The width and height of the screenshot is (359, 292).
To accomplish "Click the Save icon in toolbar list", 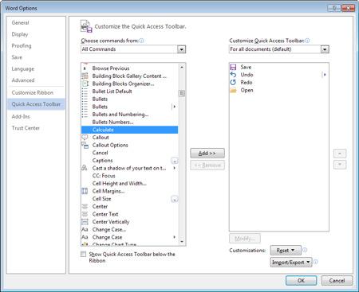I will (233, 67).
